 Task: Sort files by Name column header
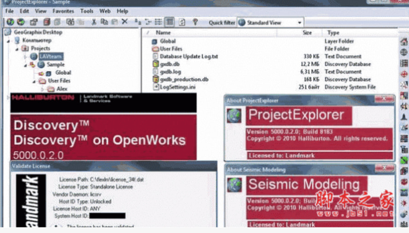pyautogui.click(x=164, y=33)
